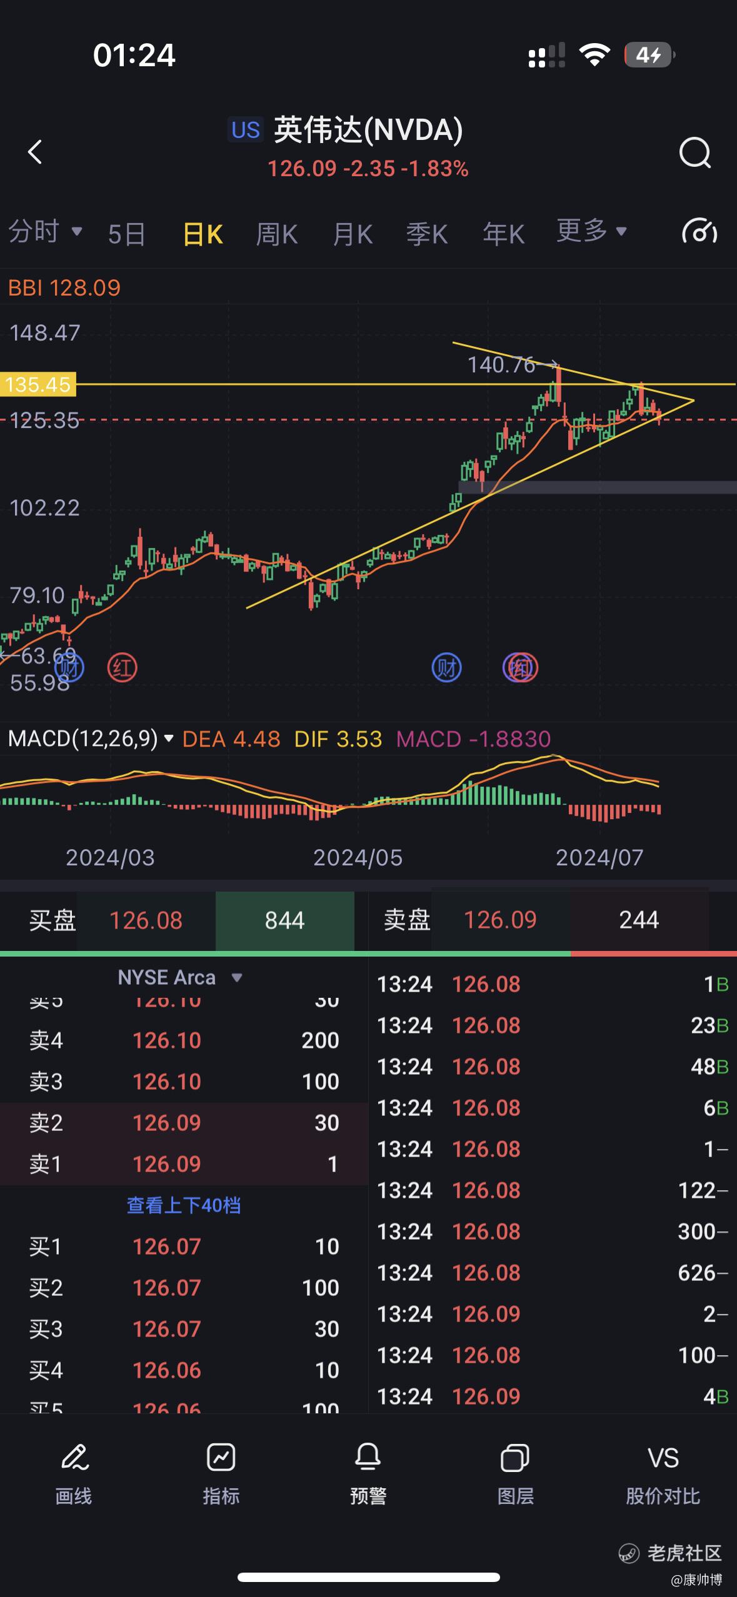Tap the trade row with volume 300

coord(553,1231)
